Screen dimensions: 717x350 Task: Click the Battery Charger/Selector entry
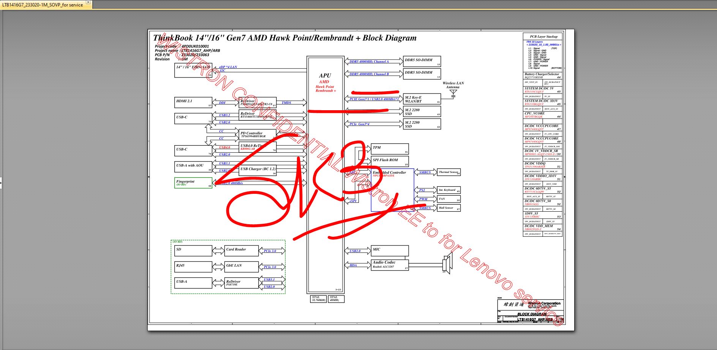pyautogui.click(x=542, y=76)
